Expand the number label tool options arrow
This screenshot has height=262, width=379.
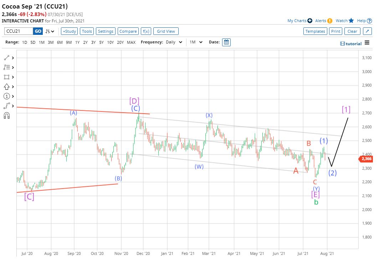13,96
